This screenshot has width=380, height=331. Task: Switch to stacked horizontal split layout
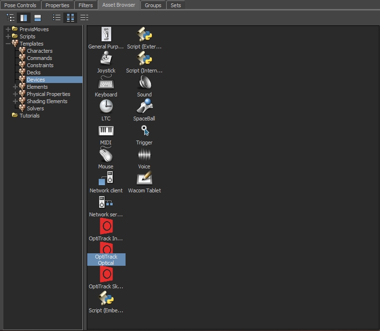[x=37, y=18]
